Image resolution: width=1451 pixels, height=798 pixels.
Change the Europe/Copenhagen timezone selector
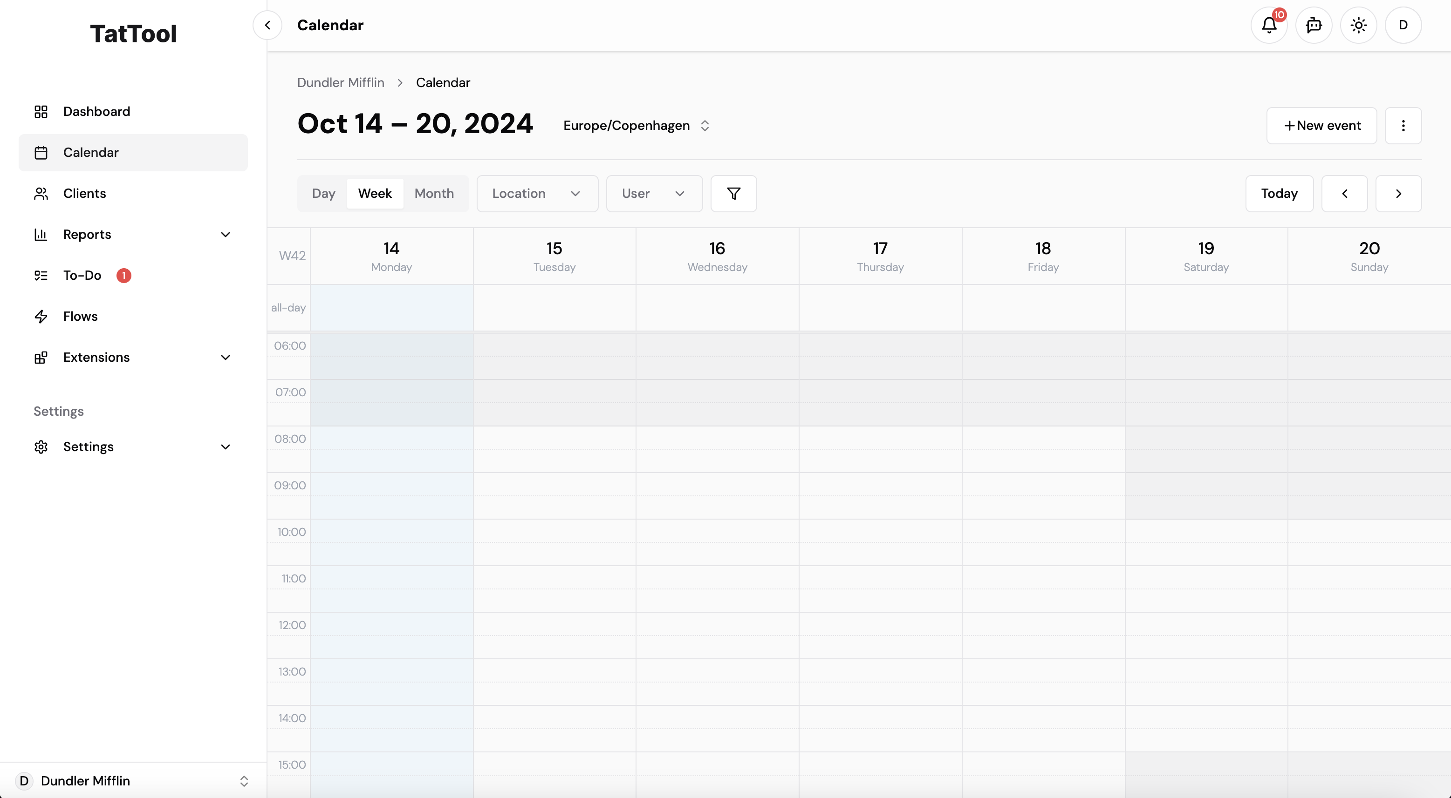(637, 126)
